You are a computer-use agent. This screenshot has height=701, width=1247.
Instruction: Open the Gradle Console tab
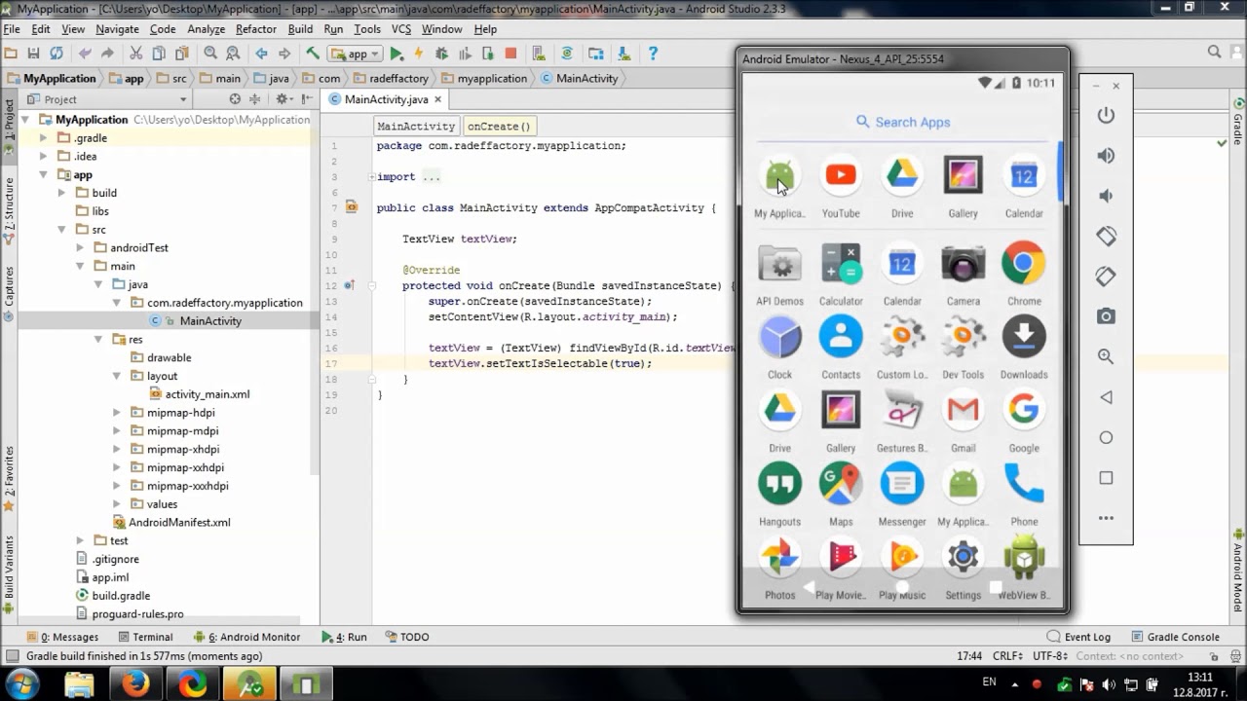1175,637
